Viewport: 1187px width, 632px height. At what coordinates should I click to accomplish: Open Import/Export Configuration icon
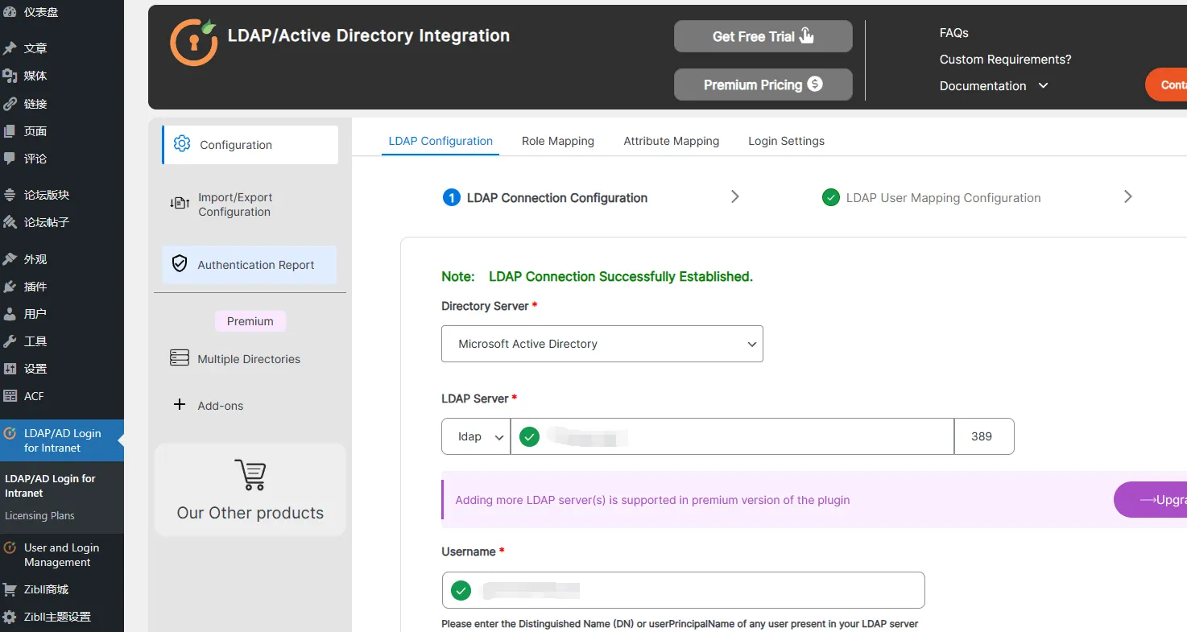[180, 204]
